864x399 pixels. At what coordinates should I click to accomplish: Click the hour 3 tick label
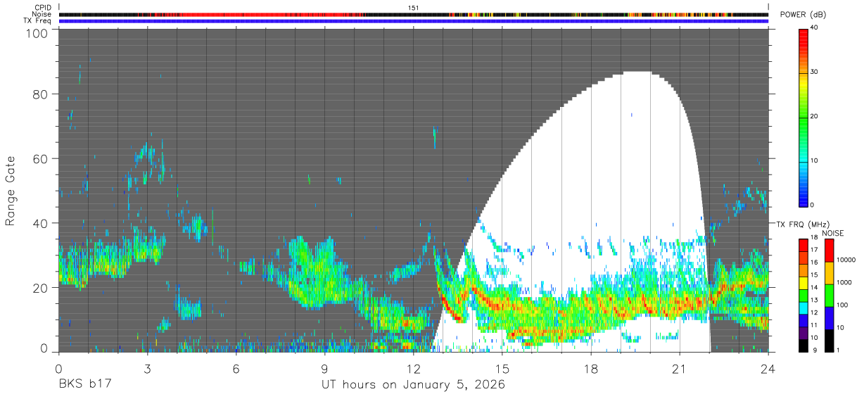pyautogui.click(x=147, y=369)
